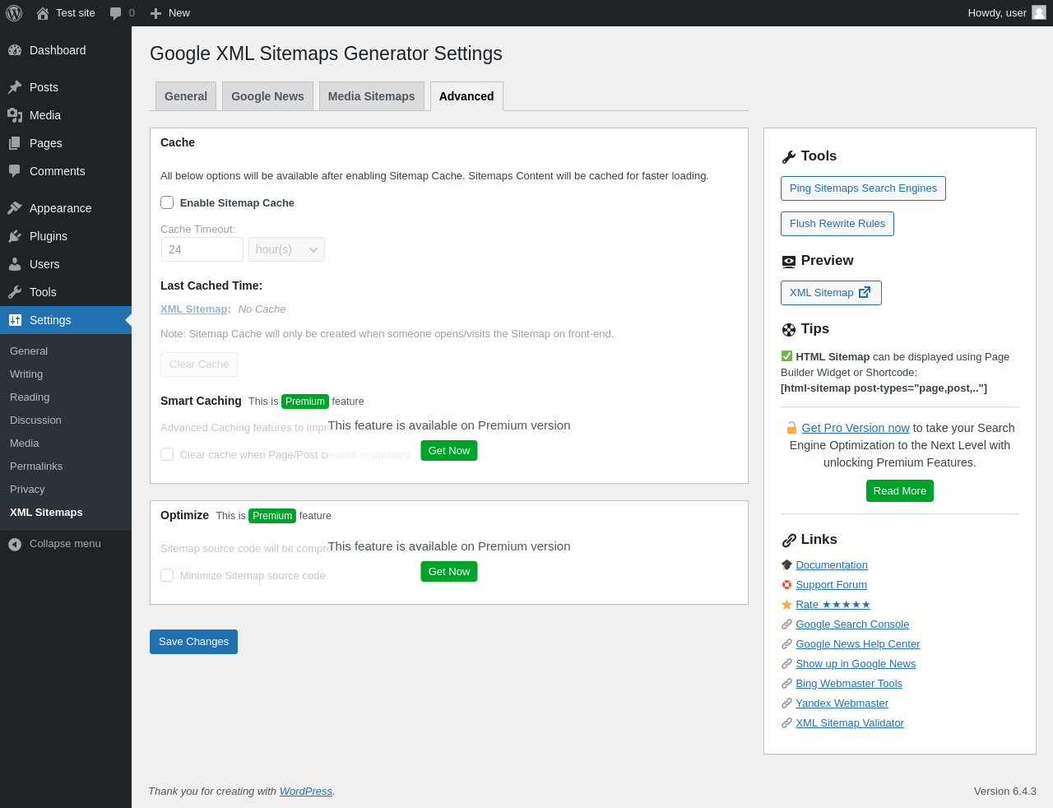Click the Collapse menu arrow icon

(x=15, y=544)
